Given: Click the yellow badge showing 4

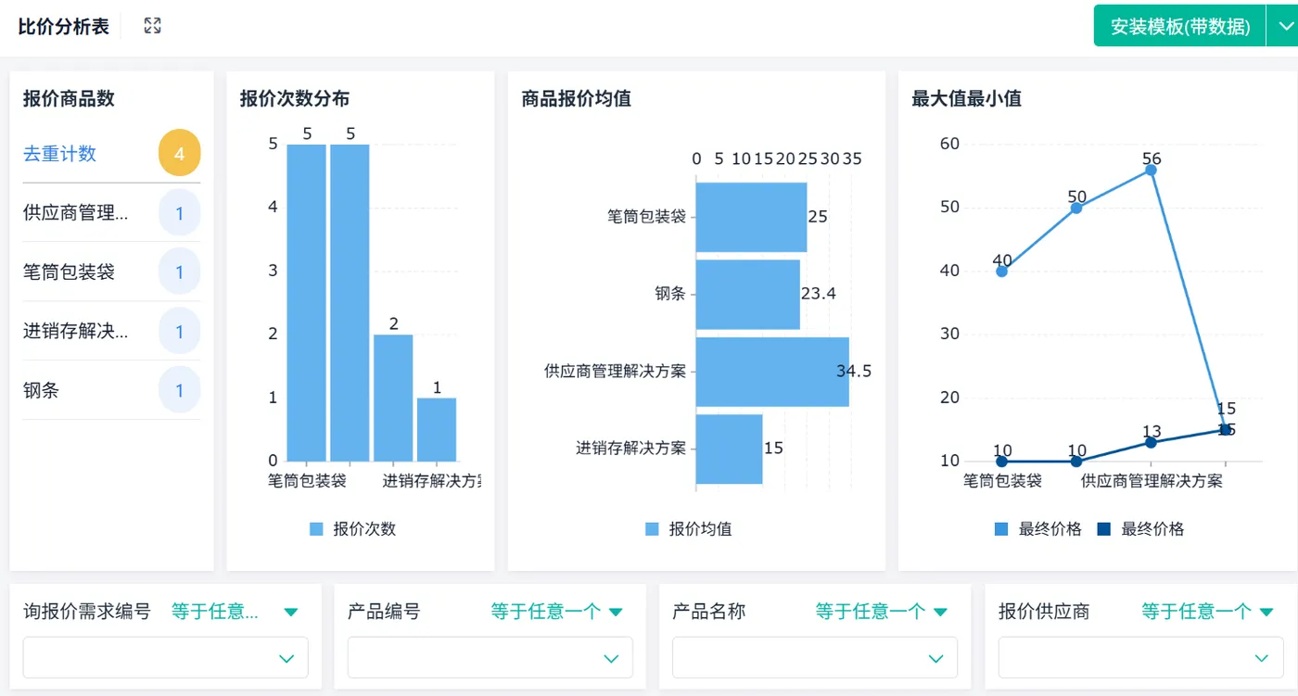Looking at the screenshot, I should [x=179, y=154].
